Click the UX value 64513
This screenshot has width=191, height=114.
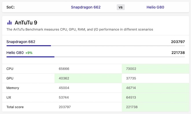click(x=131, y=97)
